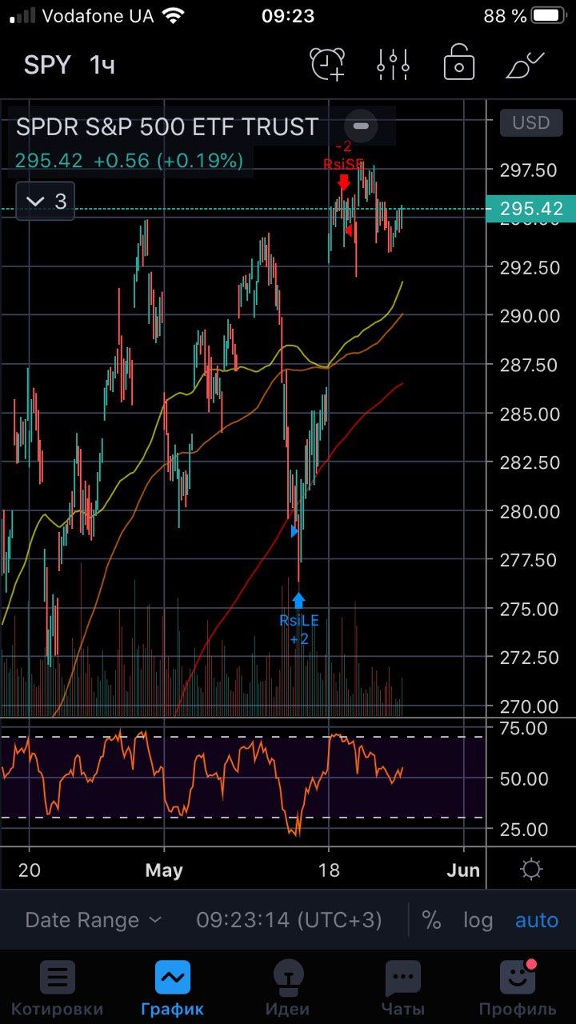Tap the 18 date axis label

[329, 870]
